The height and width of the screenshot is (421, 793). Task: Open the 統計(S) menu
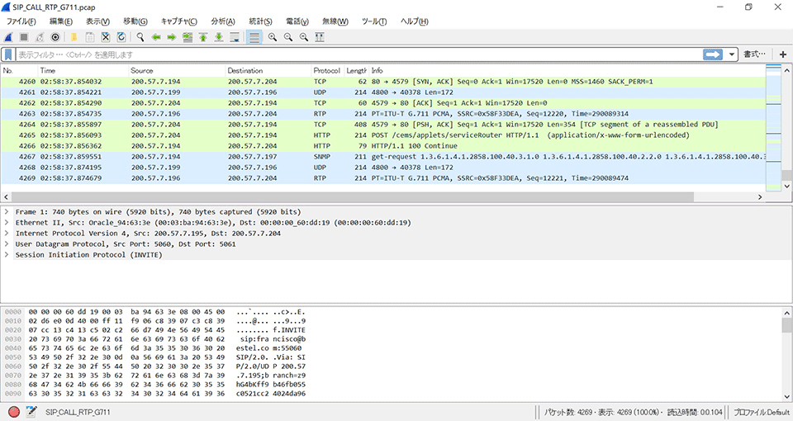tap(260, 21)
